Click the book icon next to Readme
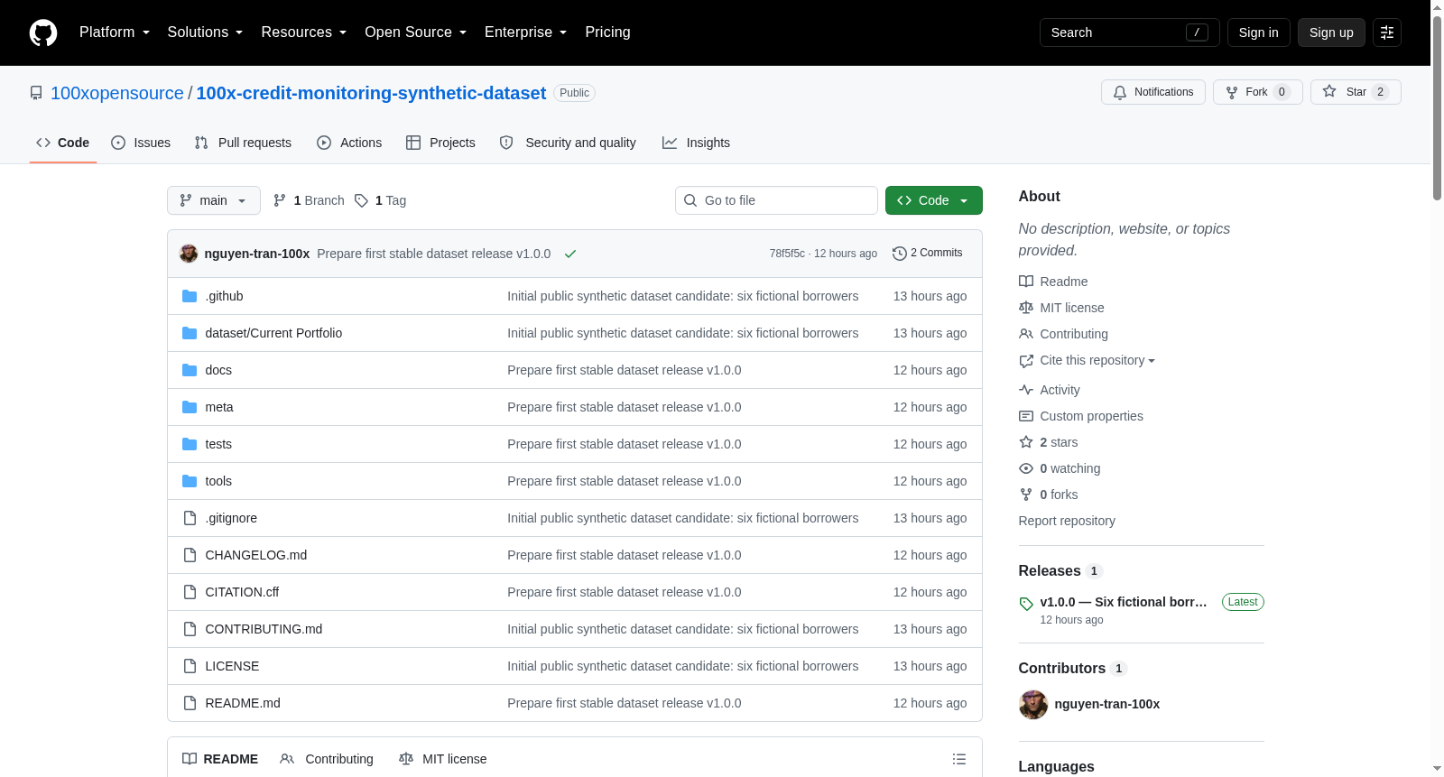This screenshot has height=777, width=1444. coord(1026,282)
